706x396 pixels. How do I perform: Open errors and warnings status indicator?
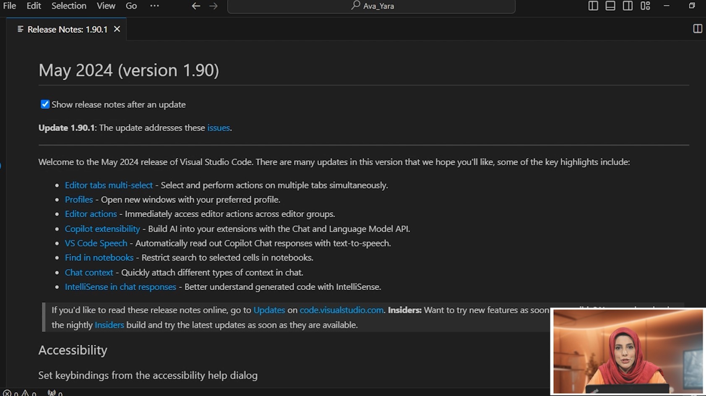click(20, 393)
